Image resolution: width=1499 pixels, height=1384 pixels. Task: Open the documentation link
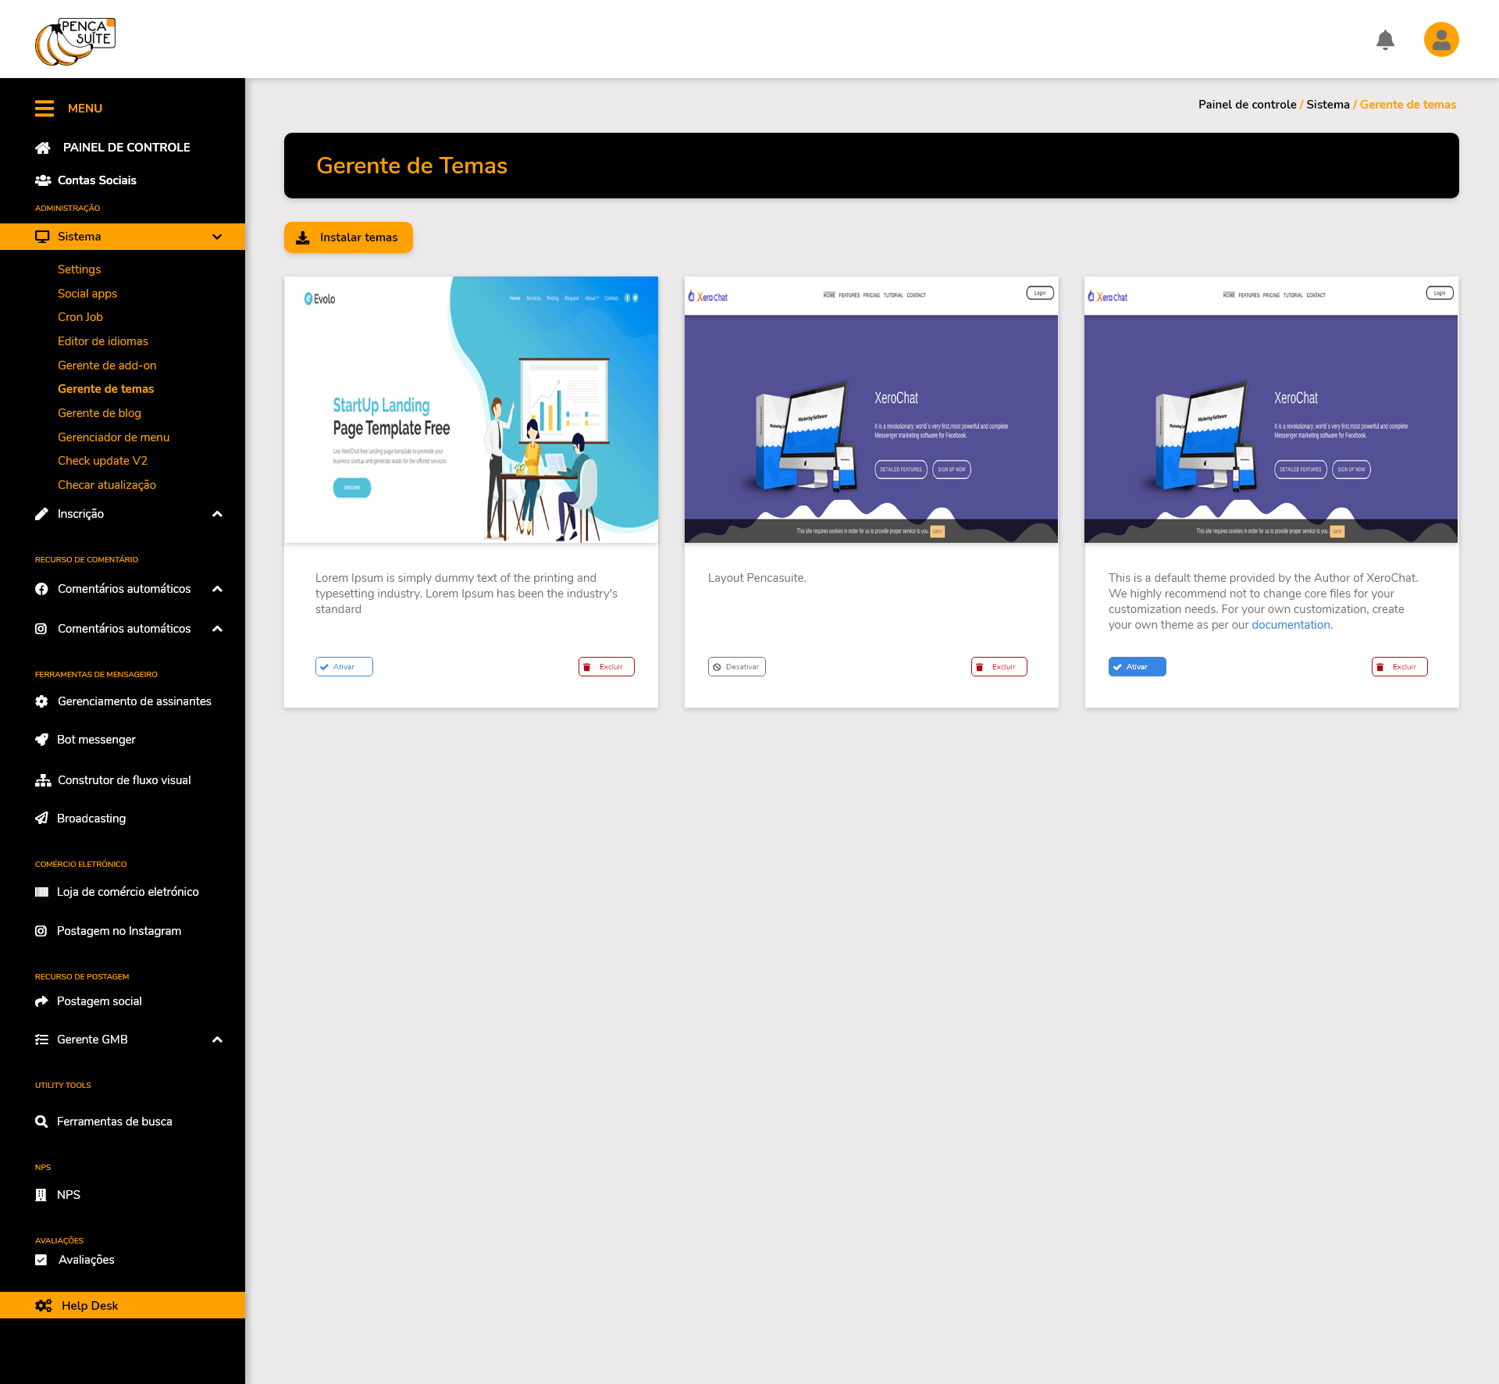tap(1291, 625)
